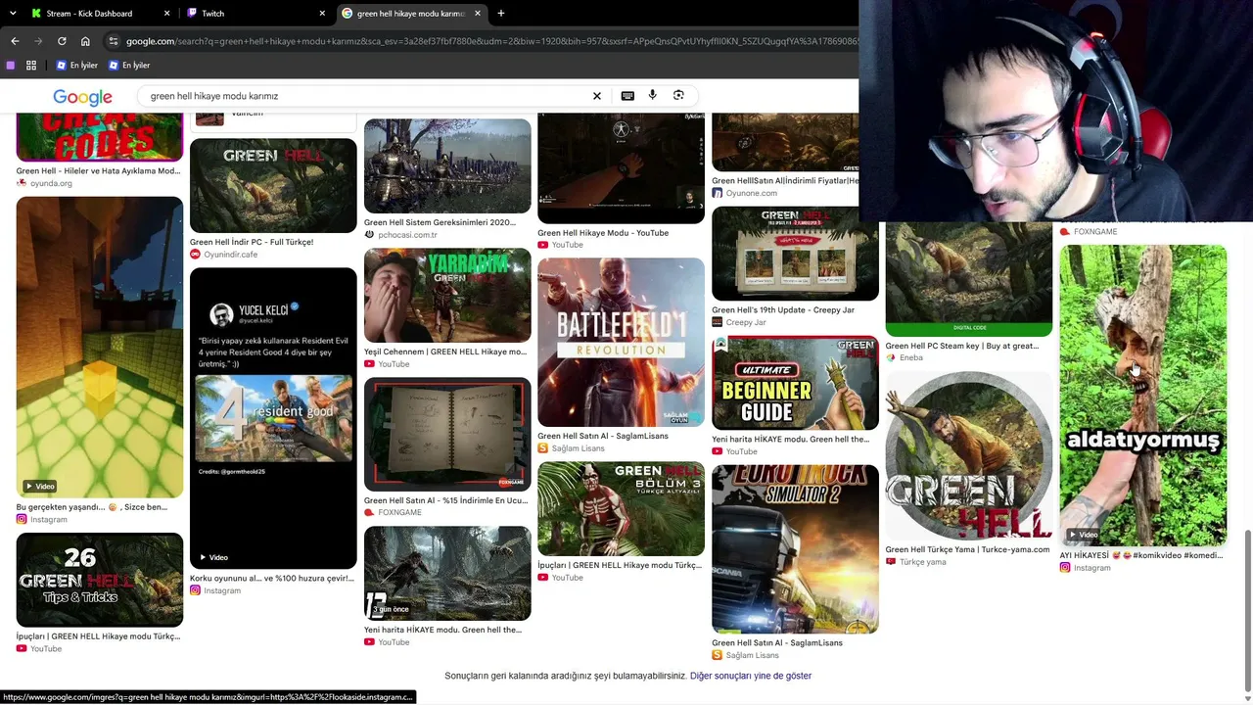Select the green hell hikaye modu Google tab
The height and width of the screenshot is (705, 1253).
(411, 14)
